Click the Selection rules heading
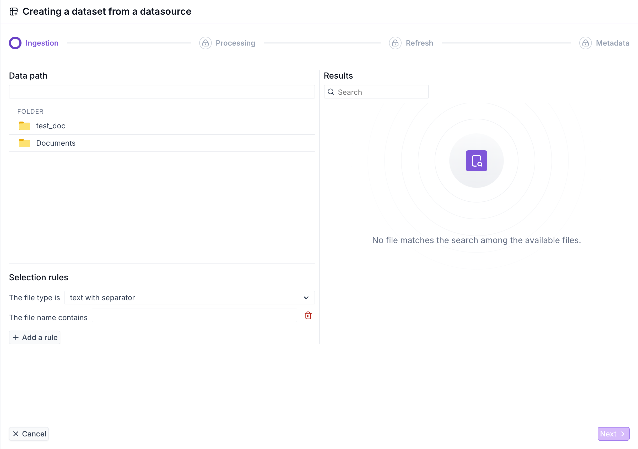The height and width of the screenshot is (449, 638). pyautogui.click(x=39, y=277)
